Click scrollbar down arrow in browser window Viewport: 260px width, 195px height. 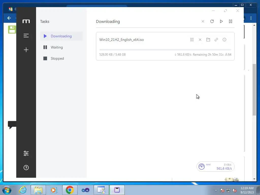(x=254, y=179)
